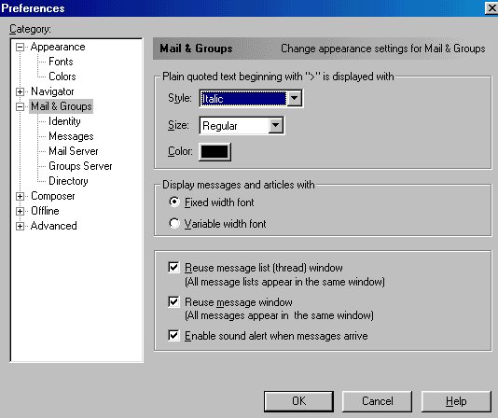Cancel the Preferences dialog

click(x=377, y=401)
